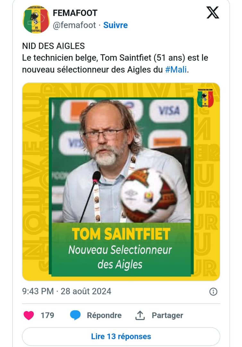The height and width of the screenshot is (347, 242).
Task: Click the 179 likes count
Action: [x=47, y=316]
